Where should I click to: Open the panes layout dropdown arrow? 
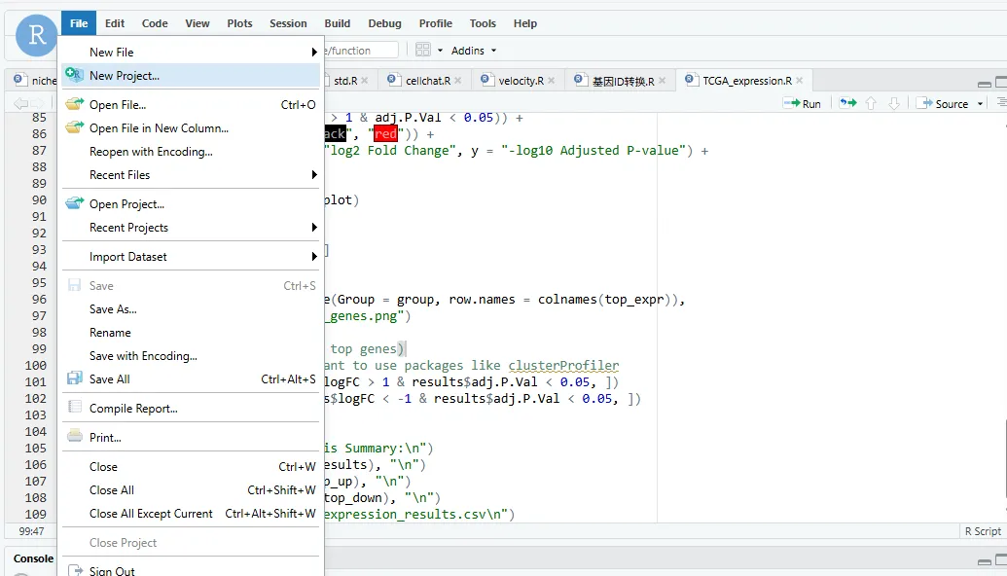[x=440, y=50]
